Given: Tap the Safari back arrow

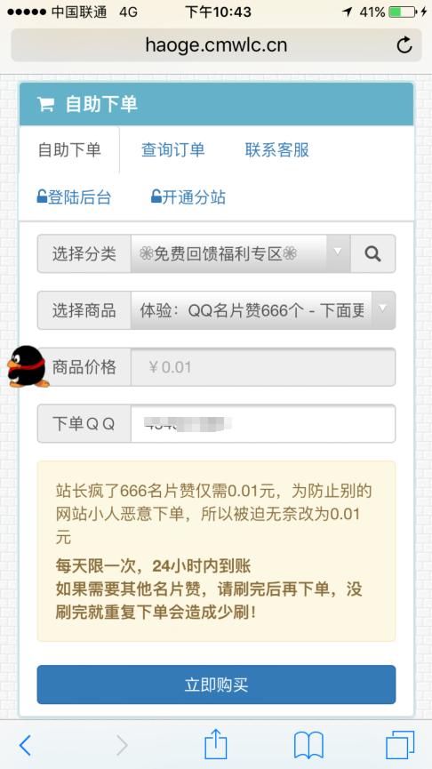Looking at the screenshot, I should [x=25, y=746].
